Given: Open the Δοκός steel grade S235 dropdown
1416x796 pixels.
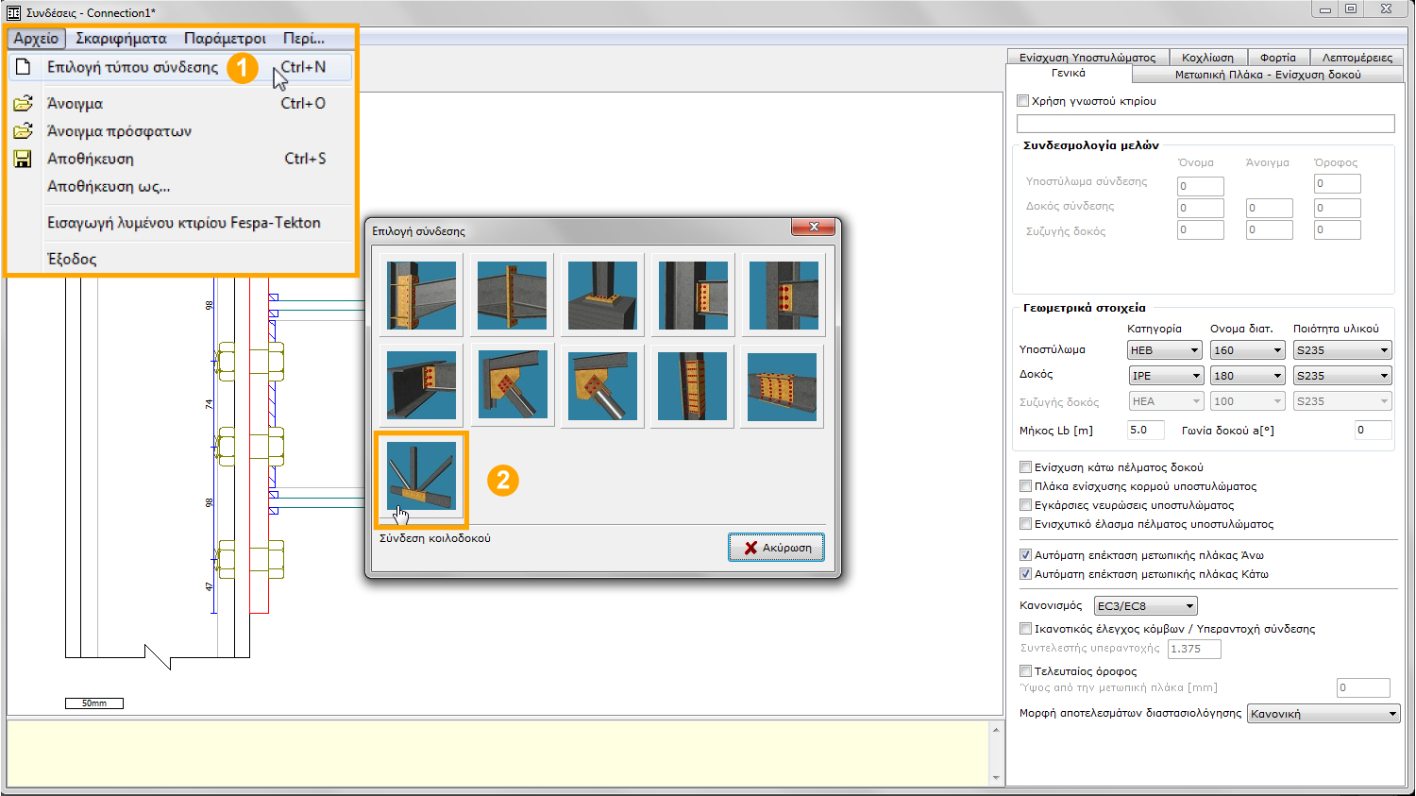Looking at the screenshot, I should [1341, 376].
